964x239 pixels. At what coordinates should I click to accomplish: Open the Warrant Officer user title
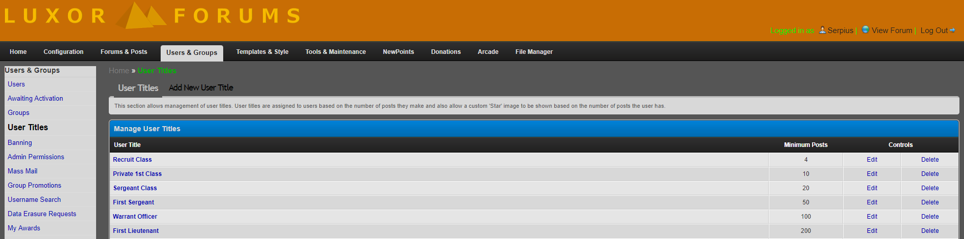click(135, 217)
